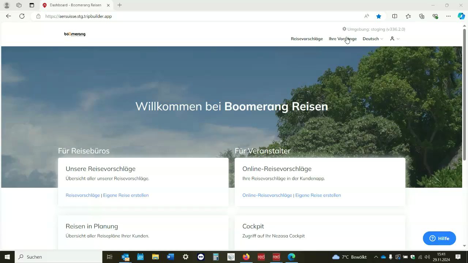
Task: Select the Dashboard - Boomerang Reisen tab
Action: pyautogui.click(x=76, y=5)
